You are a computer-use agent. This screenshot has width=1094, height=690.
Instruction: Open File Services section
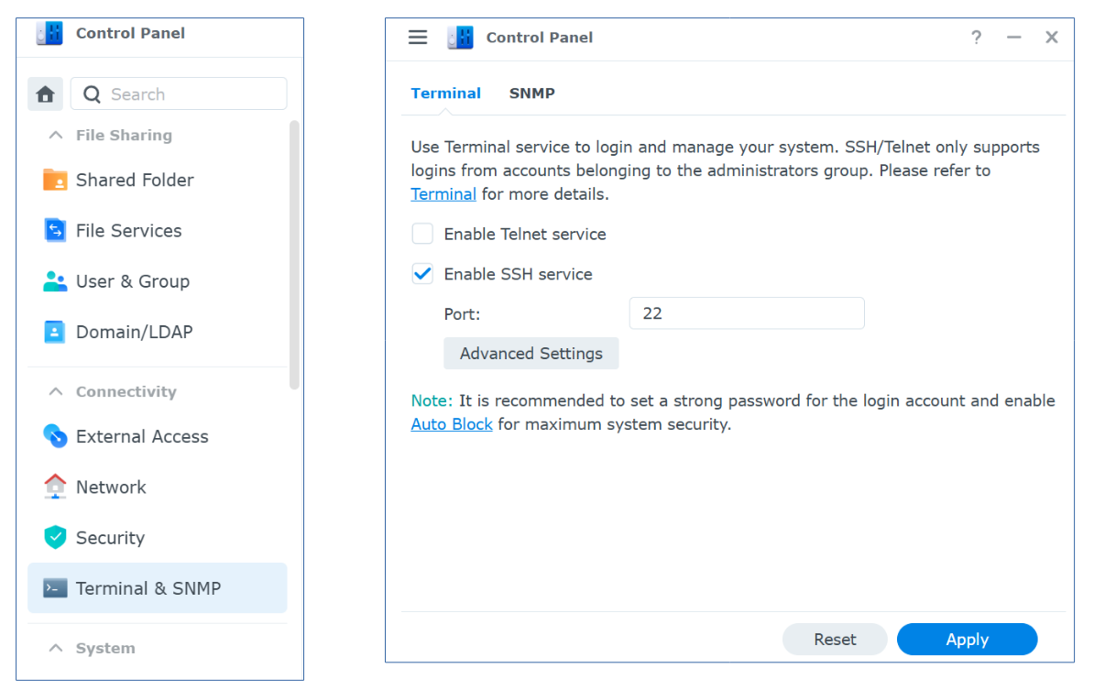coord(128,231)
